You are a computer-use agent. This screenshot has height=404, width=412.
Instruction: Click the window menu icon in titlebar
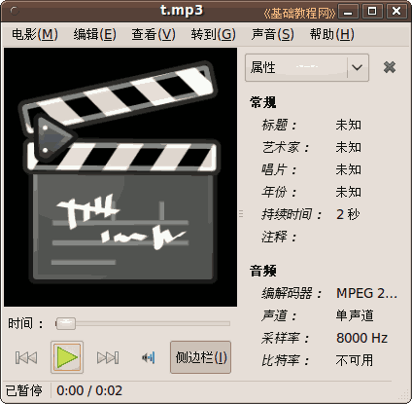(15, 12)
